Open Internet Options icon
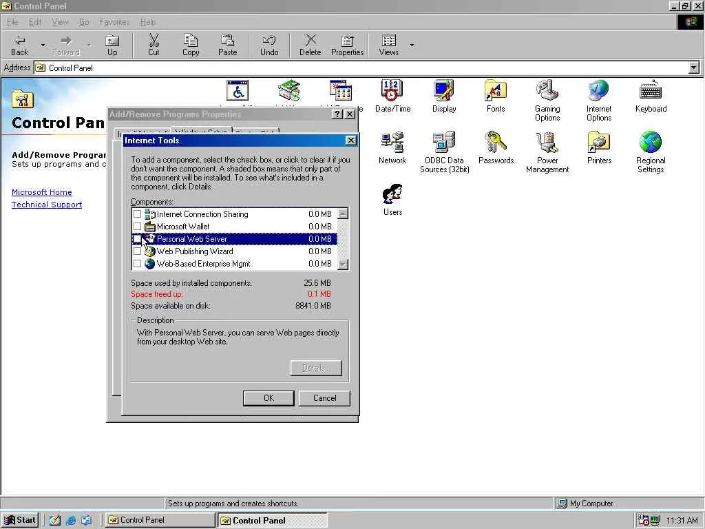Screen dimensions: 705x529 click(599, 101)
